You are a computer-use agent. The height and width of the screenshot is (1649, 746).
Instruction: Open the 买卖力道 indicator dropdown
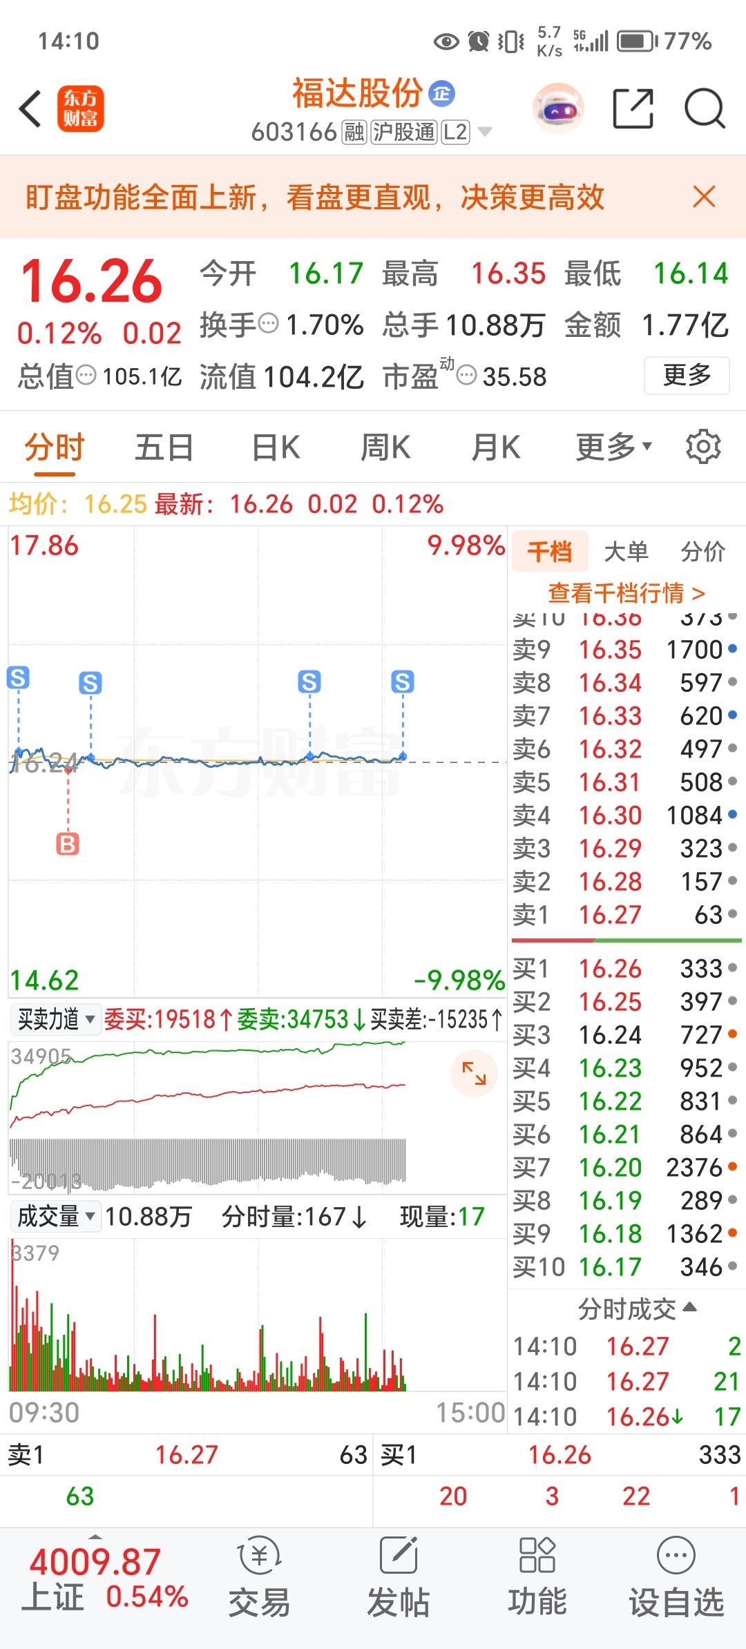56,1019
